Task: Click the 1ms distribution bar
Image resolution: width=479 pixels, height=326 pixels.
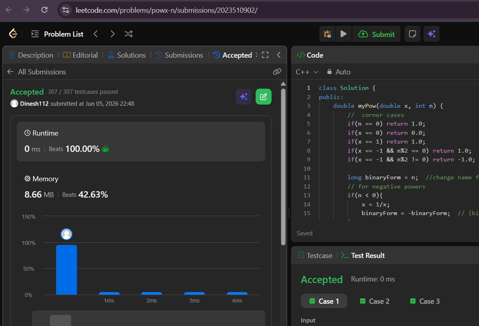Action: pyautogui.click(x=109, y=293)
